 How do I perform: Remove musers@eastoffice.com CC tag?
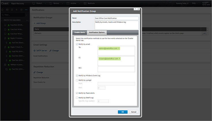click(120, 59)
